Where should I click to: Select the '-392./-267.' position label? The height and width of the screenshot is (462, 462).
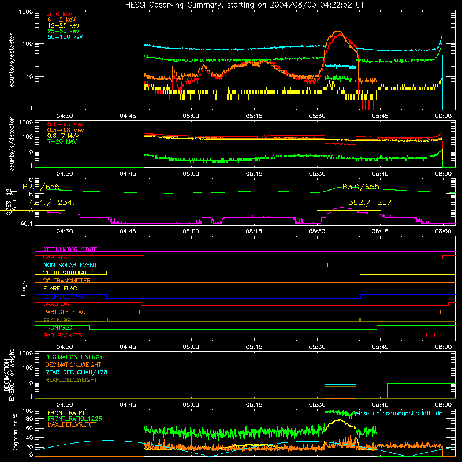click(x=368, y=203)
